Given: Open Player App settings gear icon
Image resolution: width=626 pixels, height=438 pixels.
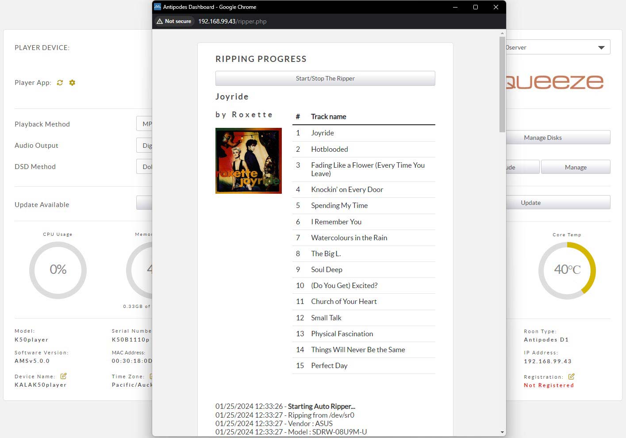Looking at the screenshot, I should coord(72,83).
